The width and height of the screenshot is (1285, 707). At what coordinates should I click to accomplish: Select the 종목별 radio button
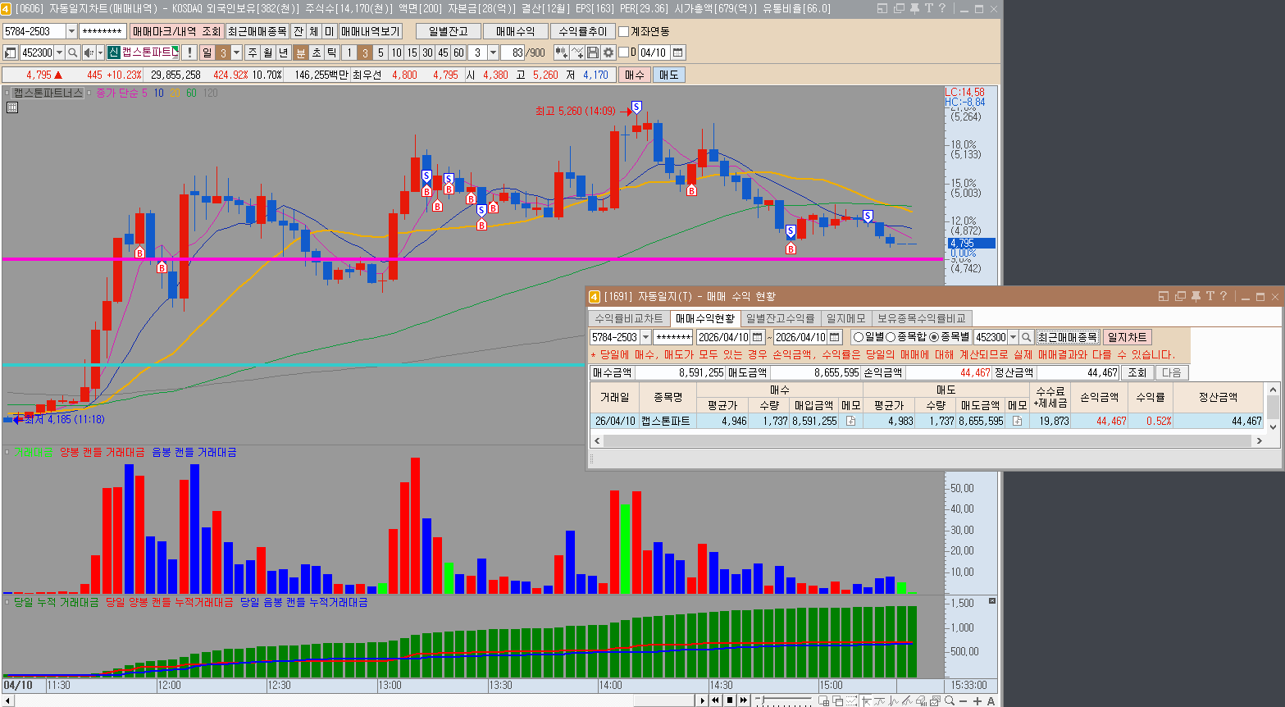pyautogui.click(x=934, y=337)
